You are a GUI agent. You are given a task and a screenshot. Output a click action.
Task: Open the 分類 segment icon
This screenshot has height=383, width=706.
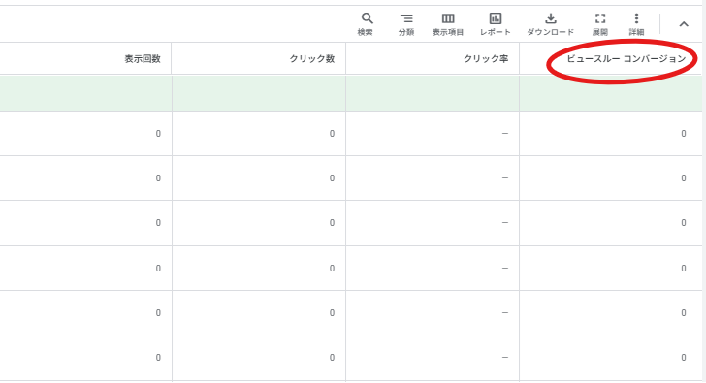coord(406,24)
